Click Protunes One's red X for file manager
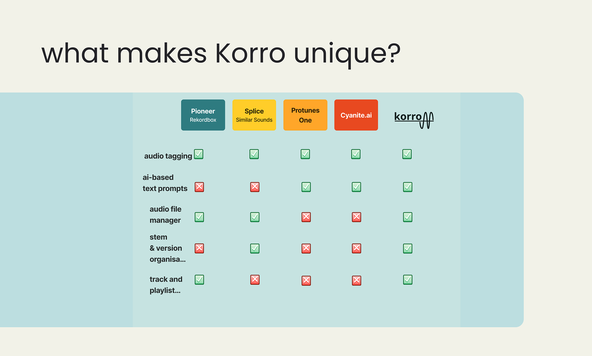 coord(306,217)
